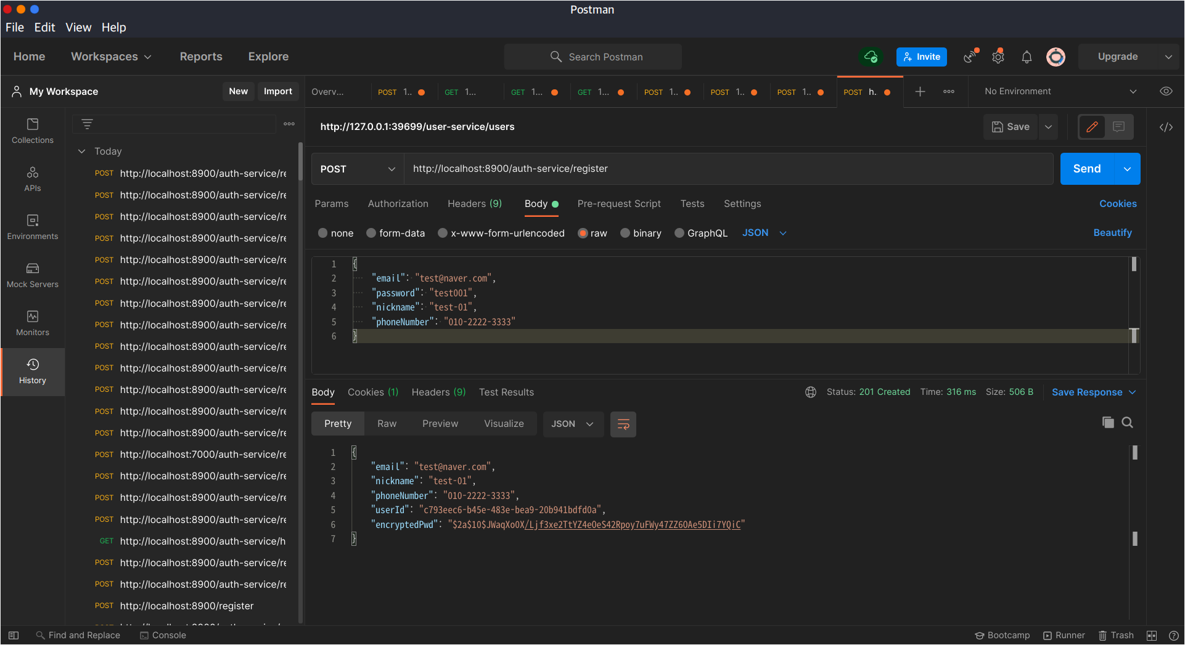Viewport: 1185px width, 645px height.
Task: Open the Upgrade dropdown arrow
Action: [1168, 57]
